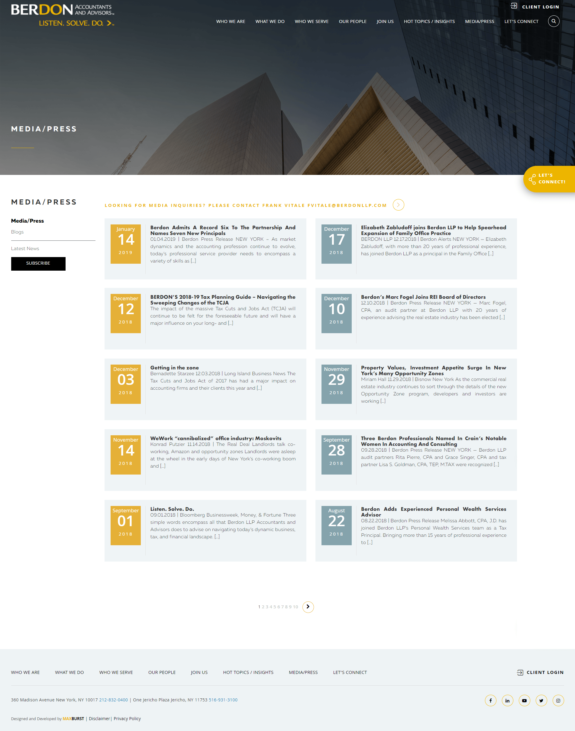The width and height of the screenshot is (575, 731).
Task: Open the Facebook social icon
Action: pos(490,700)
